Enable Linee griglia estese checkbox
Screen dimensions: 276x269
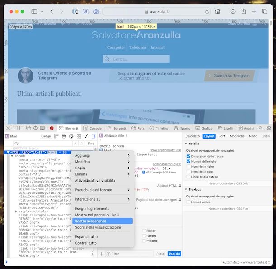(188, 177)
